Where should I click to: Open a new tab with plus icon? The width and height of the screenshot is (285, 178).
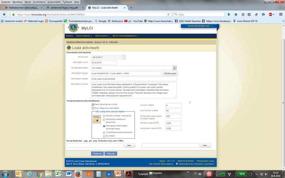(x=131, y=8)
